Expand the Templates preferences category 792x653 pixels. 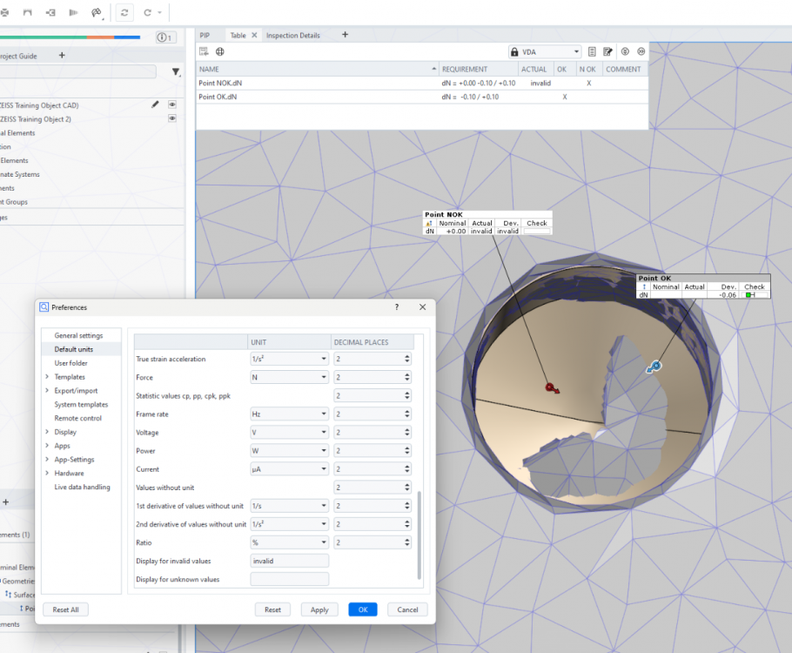click(x=47, y=377)
